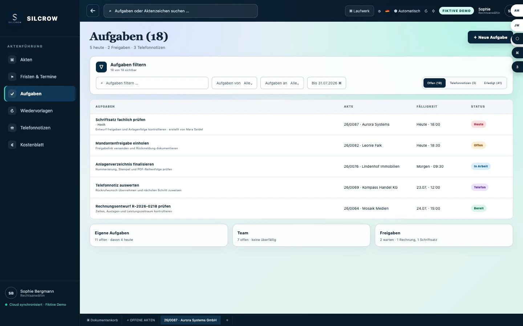The image size is (523, 326).
Task: Change language via the German flag
Action: pyautogui.click(x=387, y=11)
